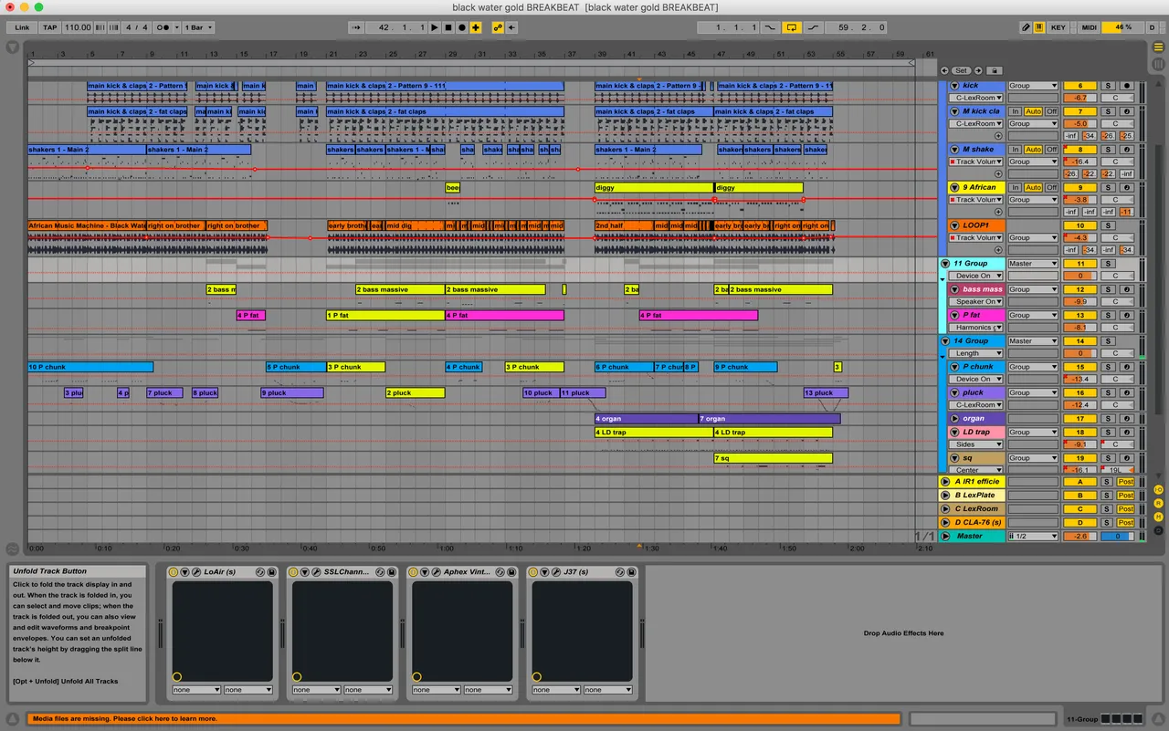Open the metronome settings dropdown arrow
Image resolution: width=1169 pixels, height=731 pixels.
175,27
